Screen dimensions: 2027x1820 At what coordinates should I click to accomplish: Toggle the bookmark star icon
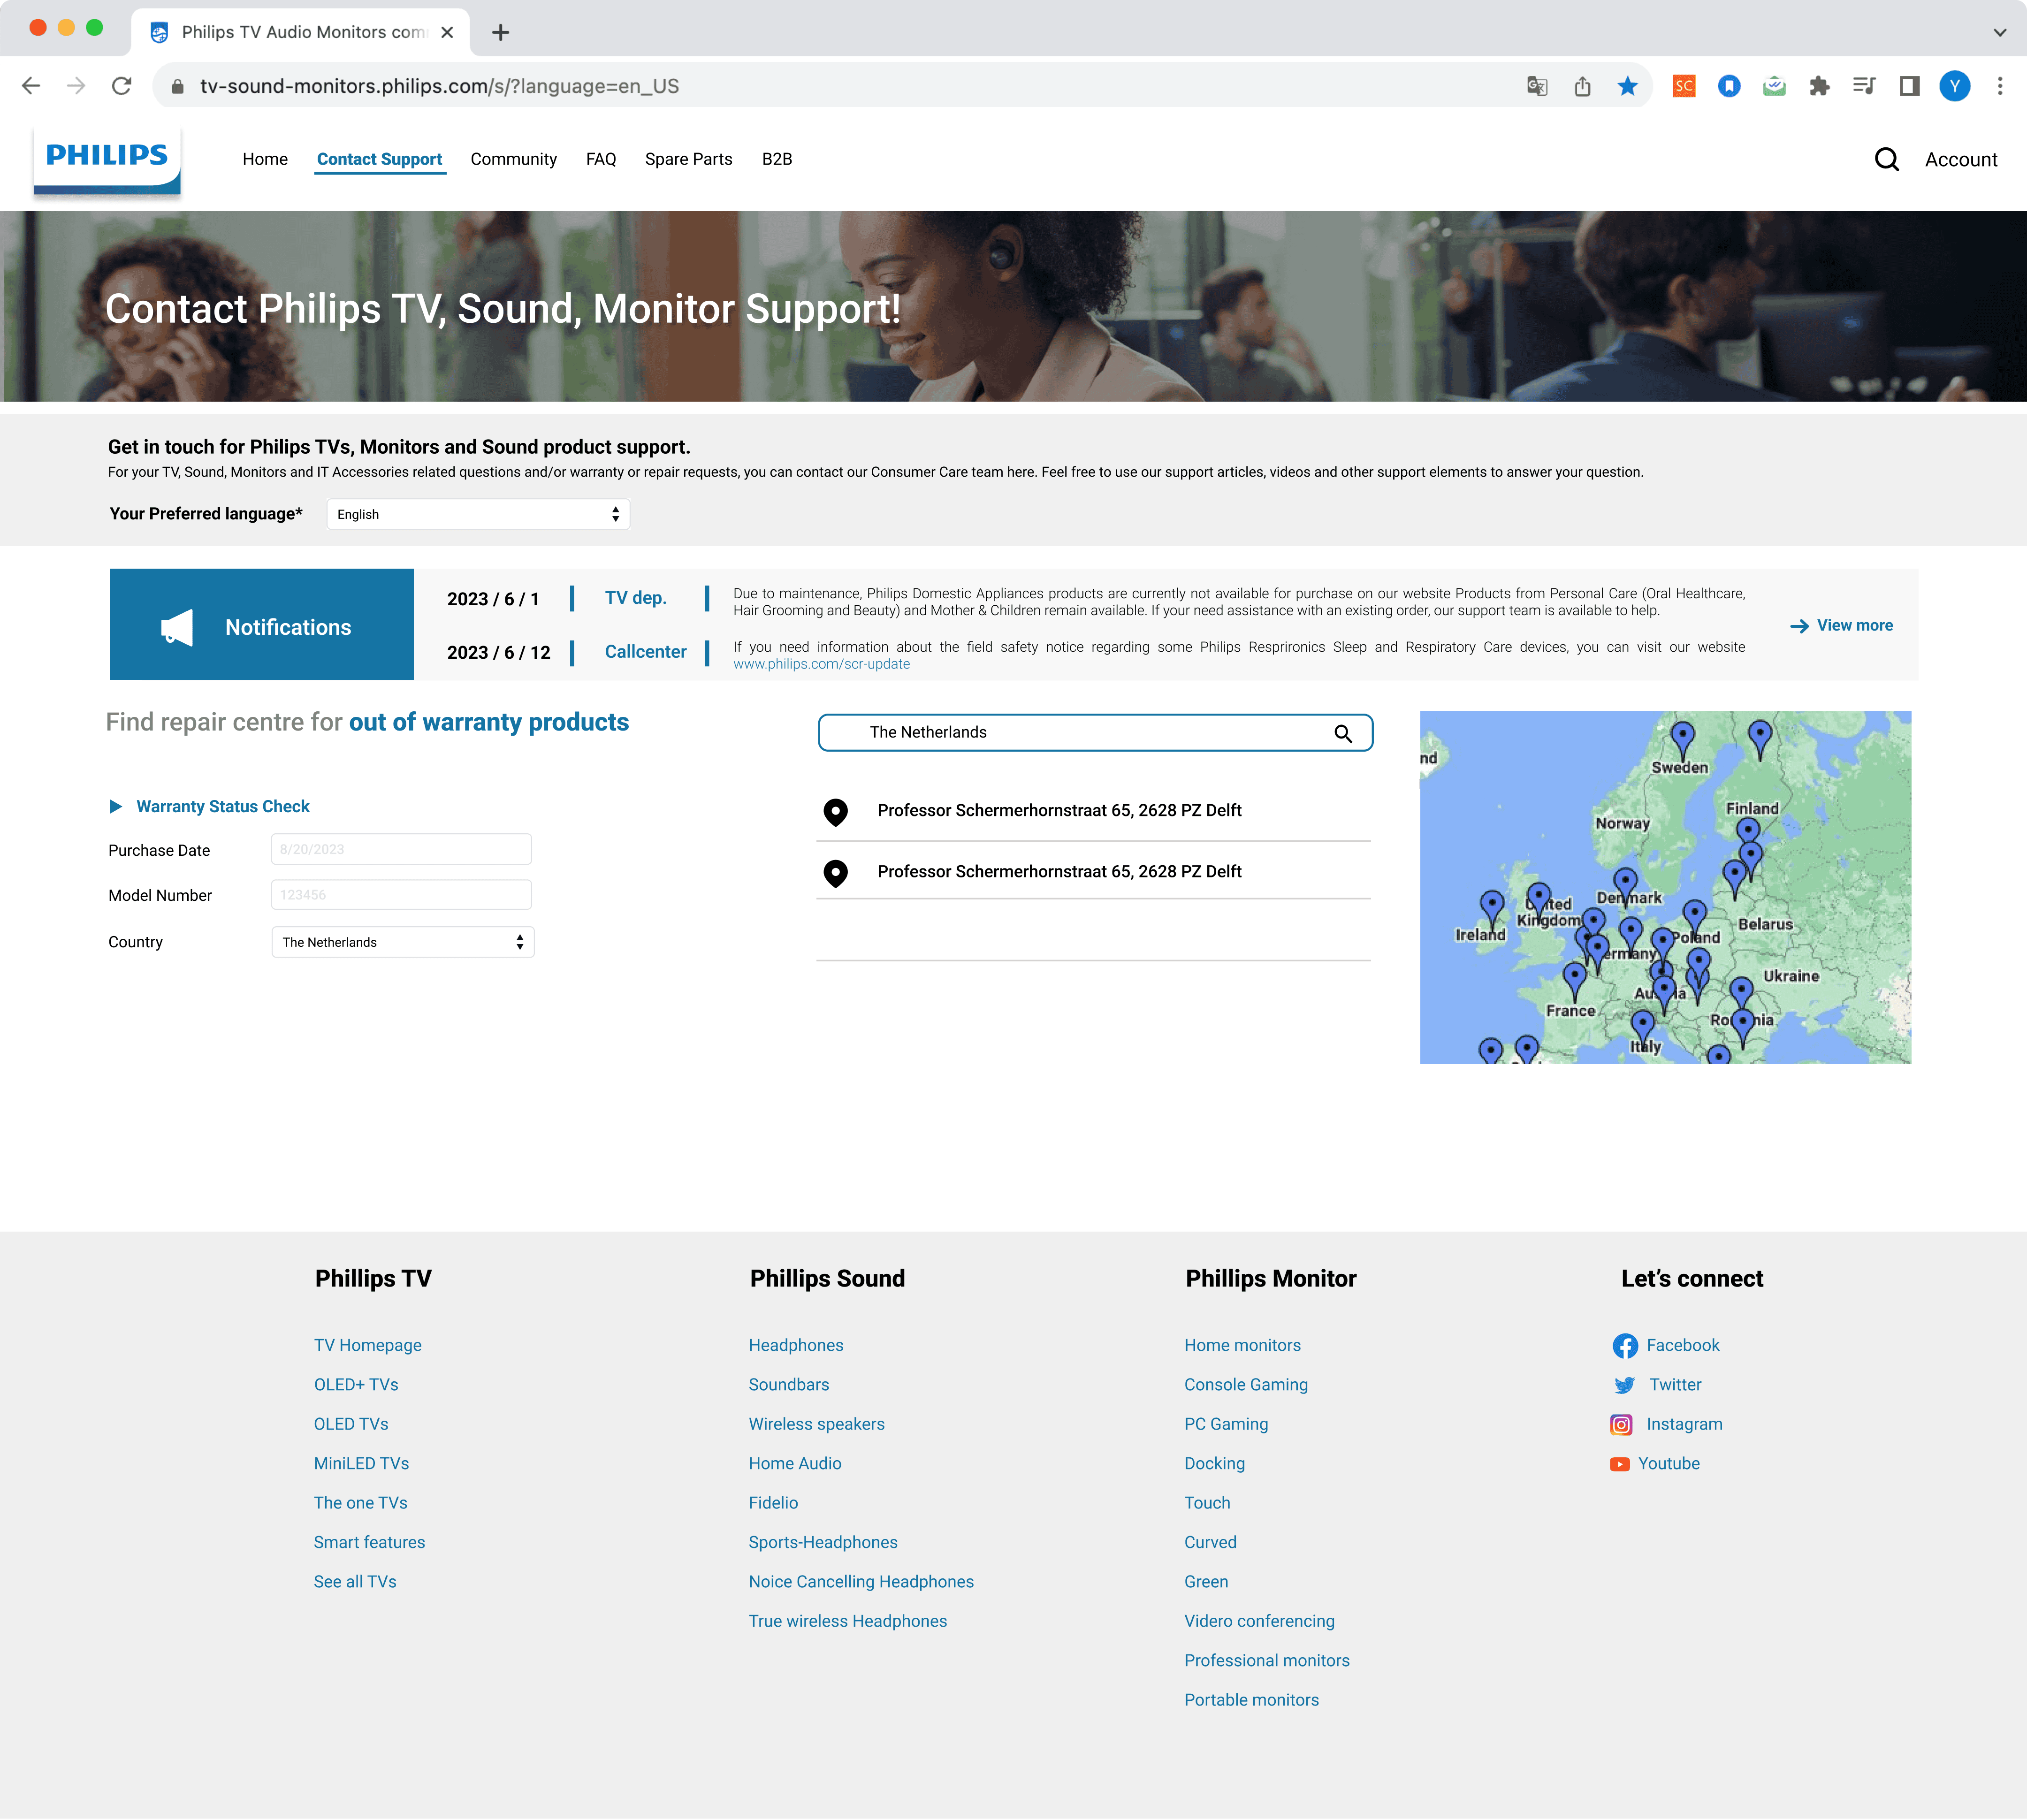tap(1628, 86)
